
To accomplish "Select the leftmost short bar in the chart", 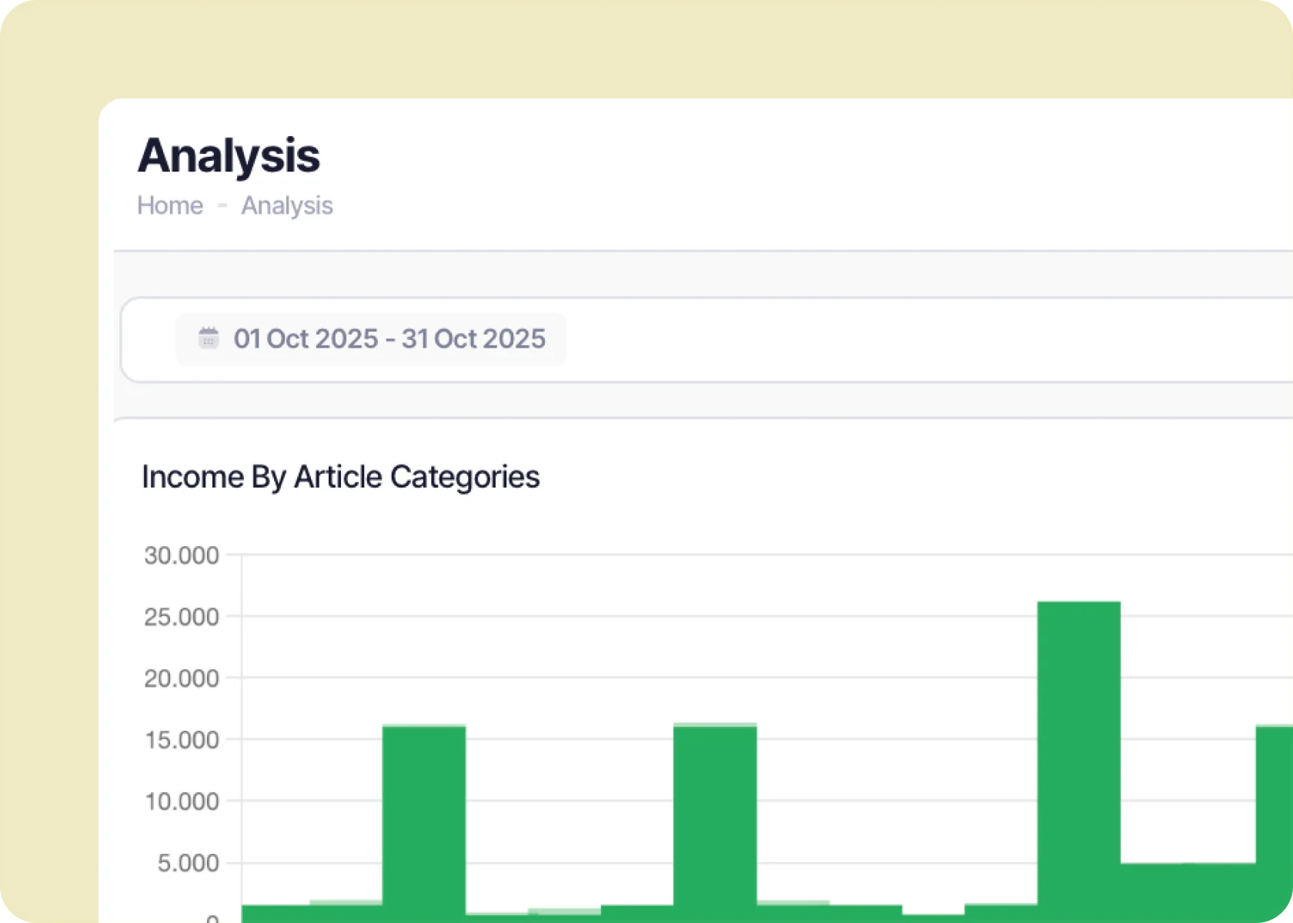I will point(276,914).
